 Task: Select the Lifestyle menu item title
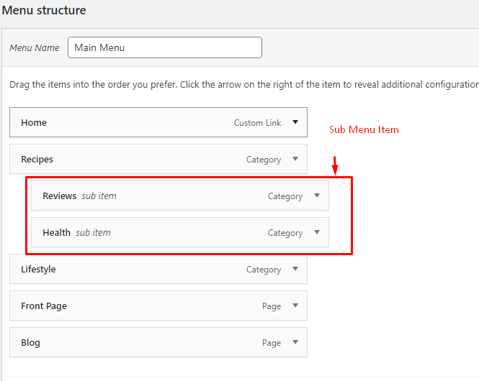38,270
